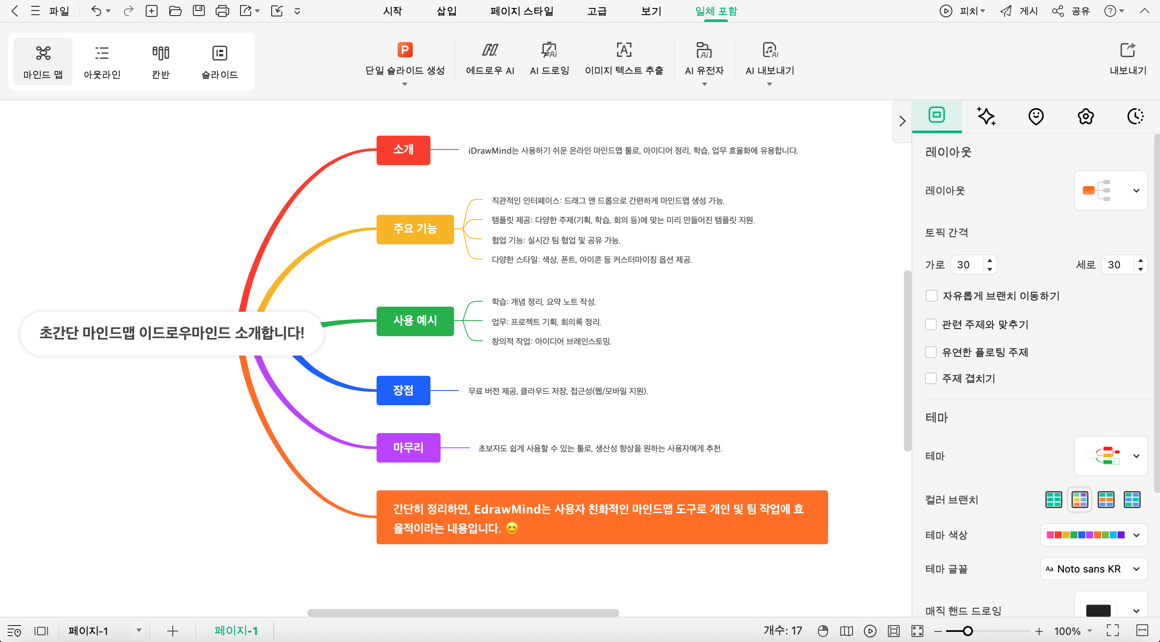Enable 유연한 플로팅 주제 checkbox
Screen dimensions: 1160x642
[x=931, y=352]
